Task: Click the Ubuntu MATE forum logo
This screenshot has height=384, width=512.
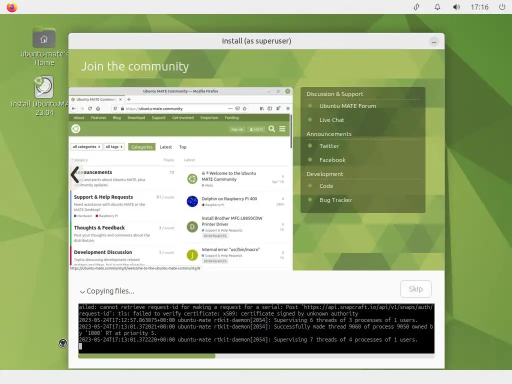Action: (76, 129)
